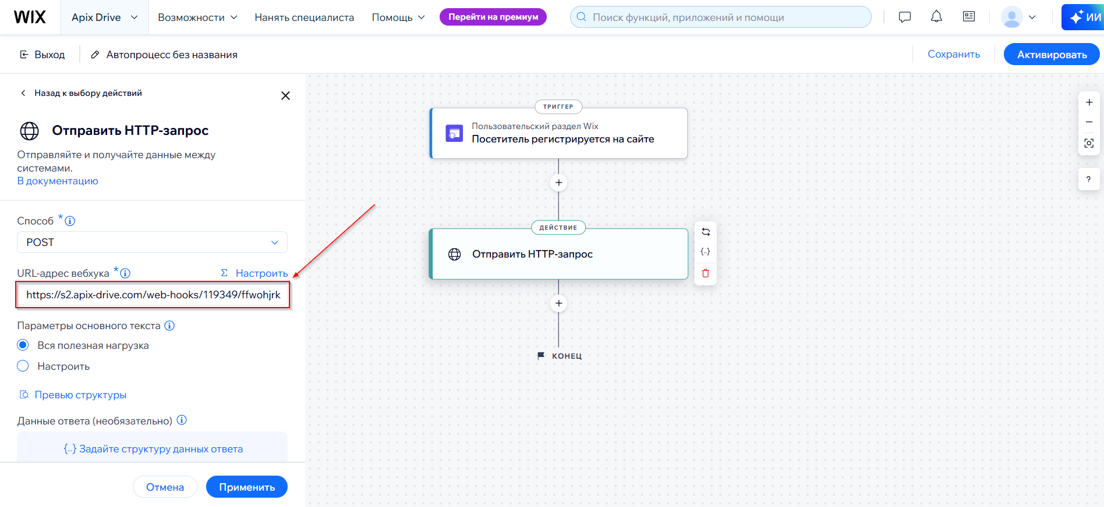The image size is (1104, 507).
Task: Open the account dropdown arrow
Action: click(1032, 17)
